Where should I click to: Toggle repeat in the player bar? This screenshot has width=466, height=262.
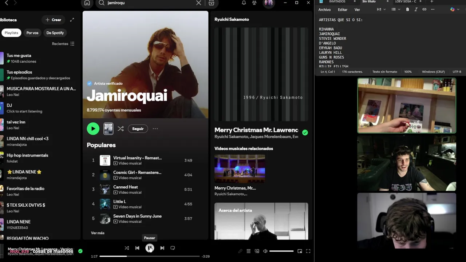tap(173, 248)
